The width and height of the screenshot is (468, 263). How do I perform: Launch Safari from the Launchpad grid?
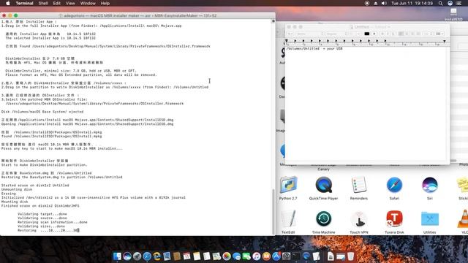[x=394, y=185]
